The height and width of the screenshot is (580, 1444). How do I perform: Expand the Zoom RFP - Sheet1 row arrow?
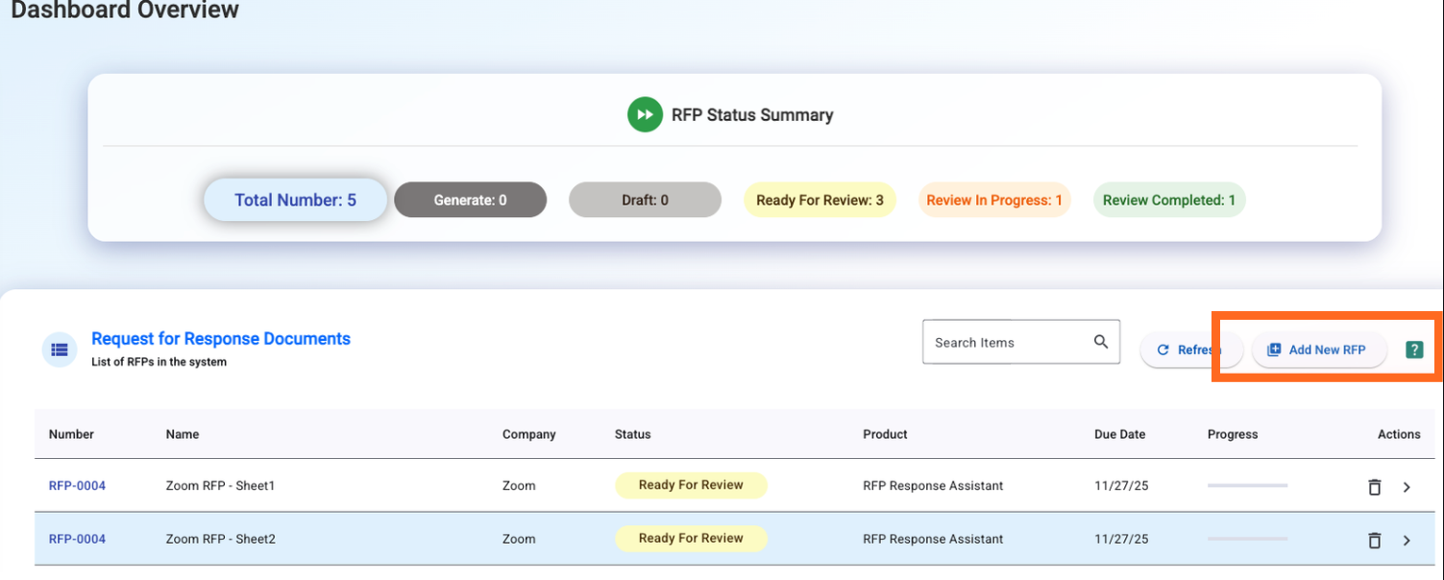pyautogui.click(x=1407, y=487)
